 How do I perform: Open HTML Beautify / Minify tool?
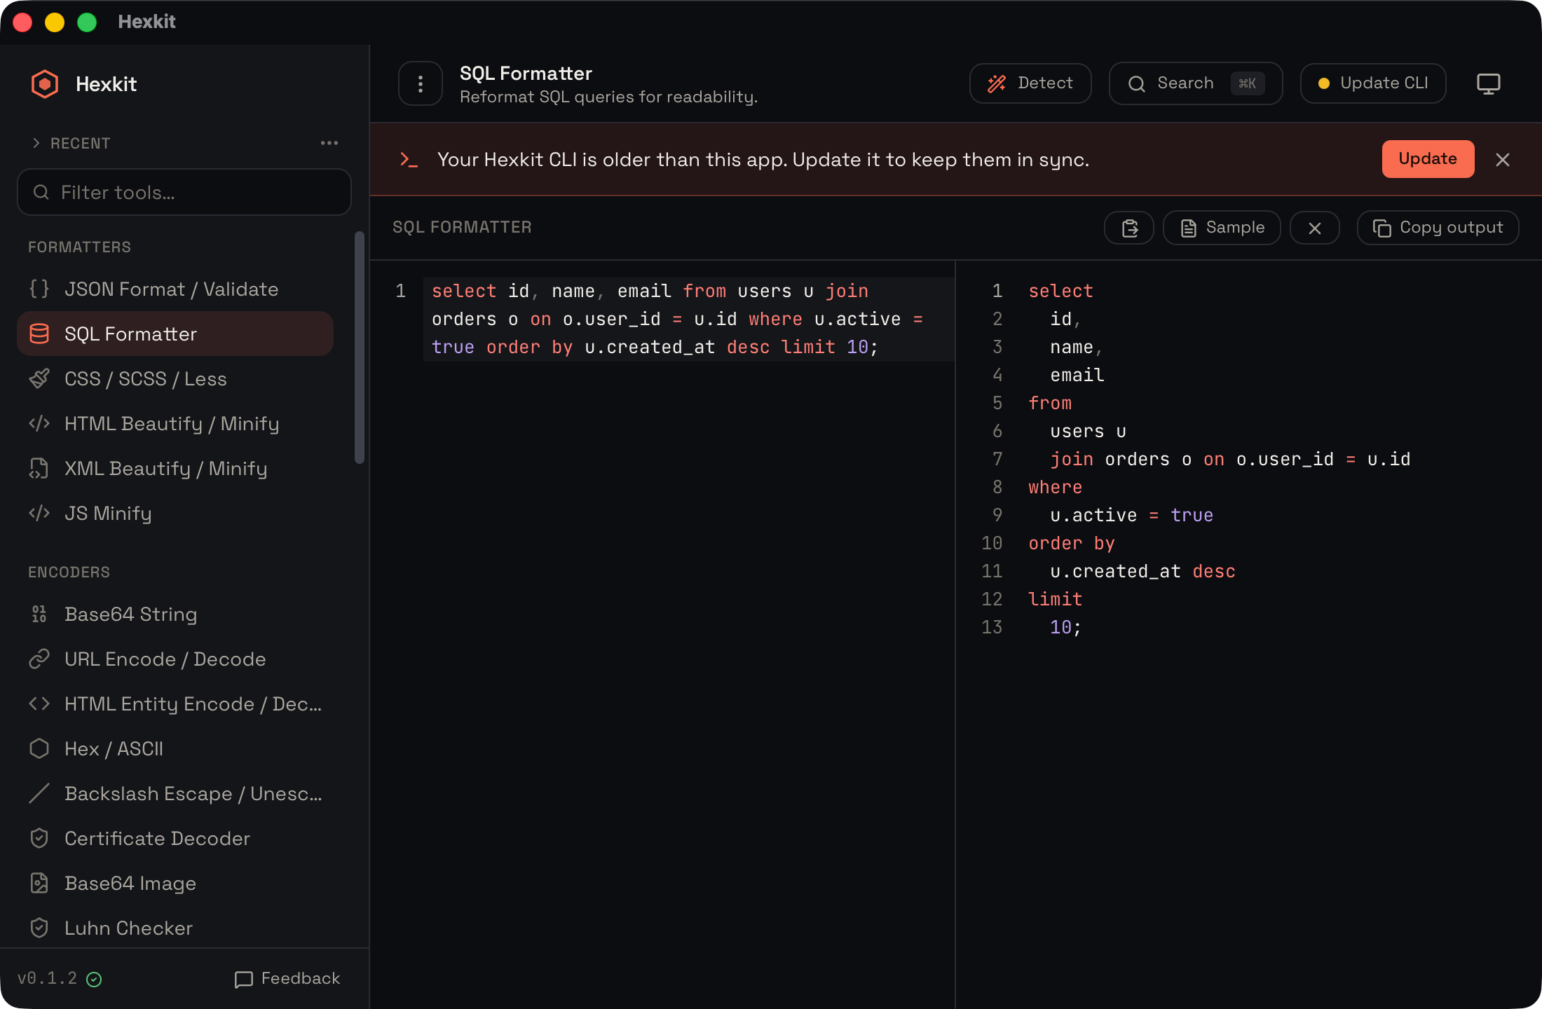click(175, 423)
